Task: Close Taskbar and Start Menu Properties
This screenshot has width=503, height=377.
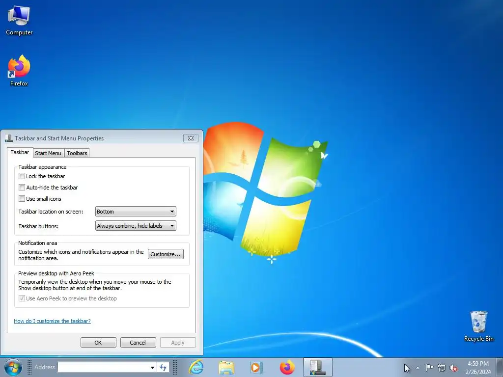Action: point(191,138)
